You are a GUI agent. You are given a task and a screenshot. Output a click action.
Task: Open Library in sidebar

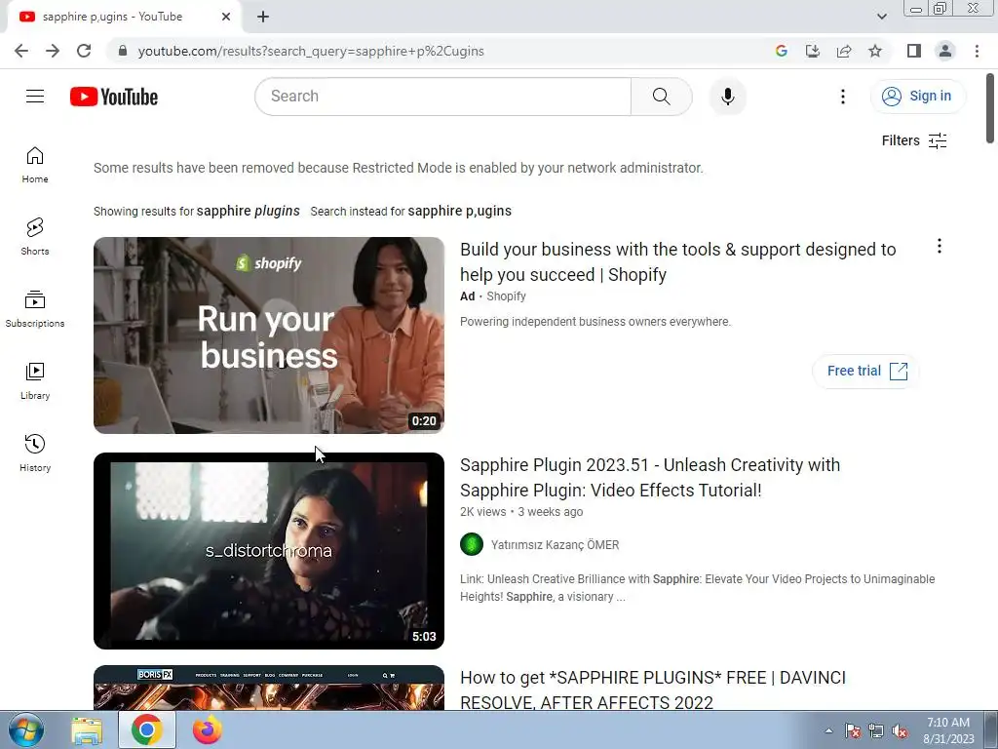[35, 380]
